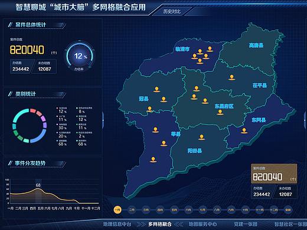The height and width of the screenshot is (230, 307).
Task: Expand the right side panel via edge handle
Action: 305,120
